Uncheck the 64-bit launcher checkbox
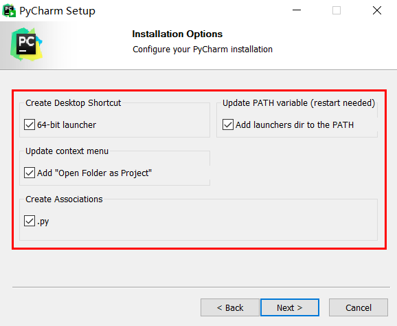397x326 pixels. [30, 124]
